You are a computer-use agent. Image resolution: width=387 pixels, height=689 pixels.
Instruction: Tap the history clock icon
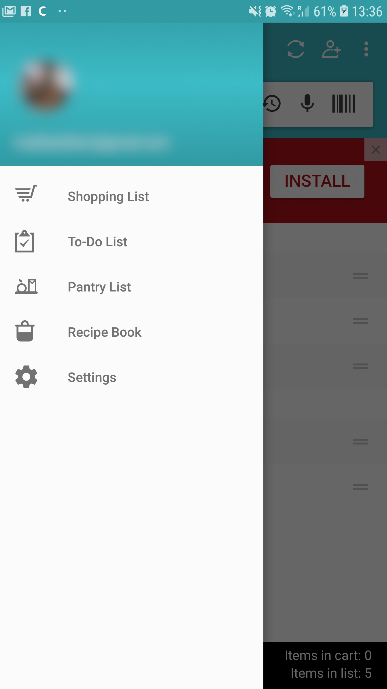tap(272, 104)
